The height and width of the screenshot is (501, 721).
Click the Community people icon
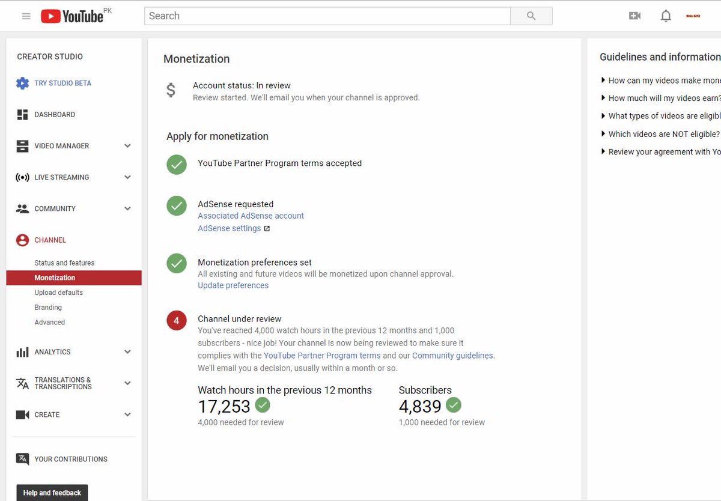coord(22,208)
